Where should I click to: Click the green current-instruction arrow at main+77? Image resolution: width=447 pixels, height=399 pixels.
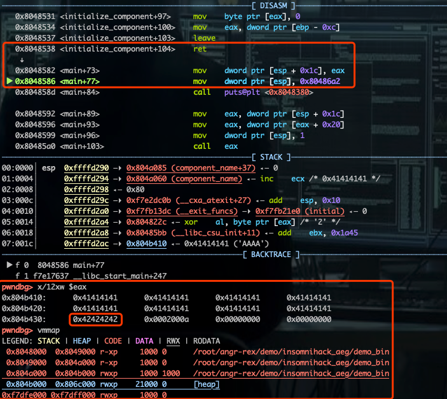[10, 81]
